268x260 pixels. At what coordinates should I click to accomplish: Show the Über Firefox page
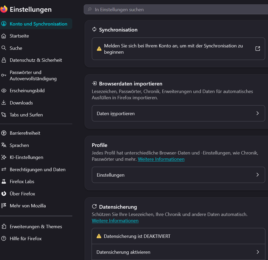[x=36, y=194]
